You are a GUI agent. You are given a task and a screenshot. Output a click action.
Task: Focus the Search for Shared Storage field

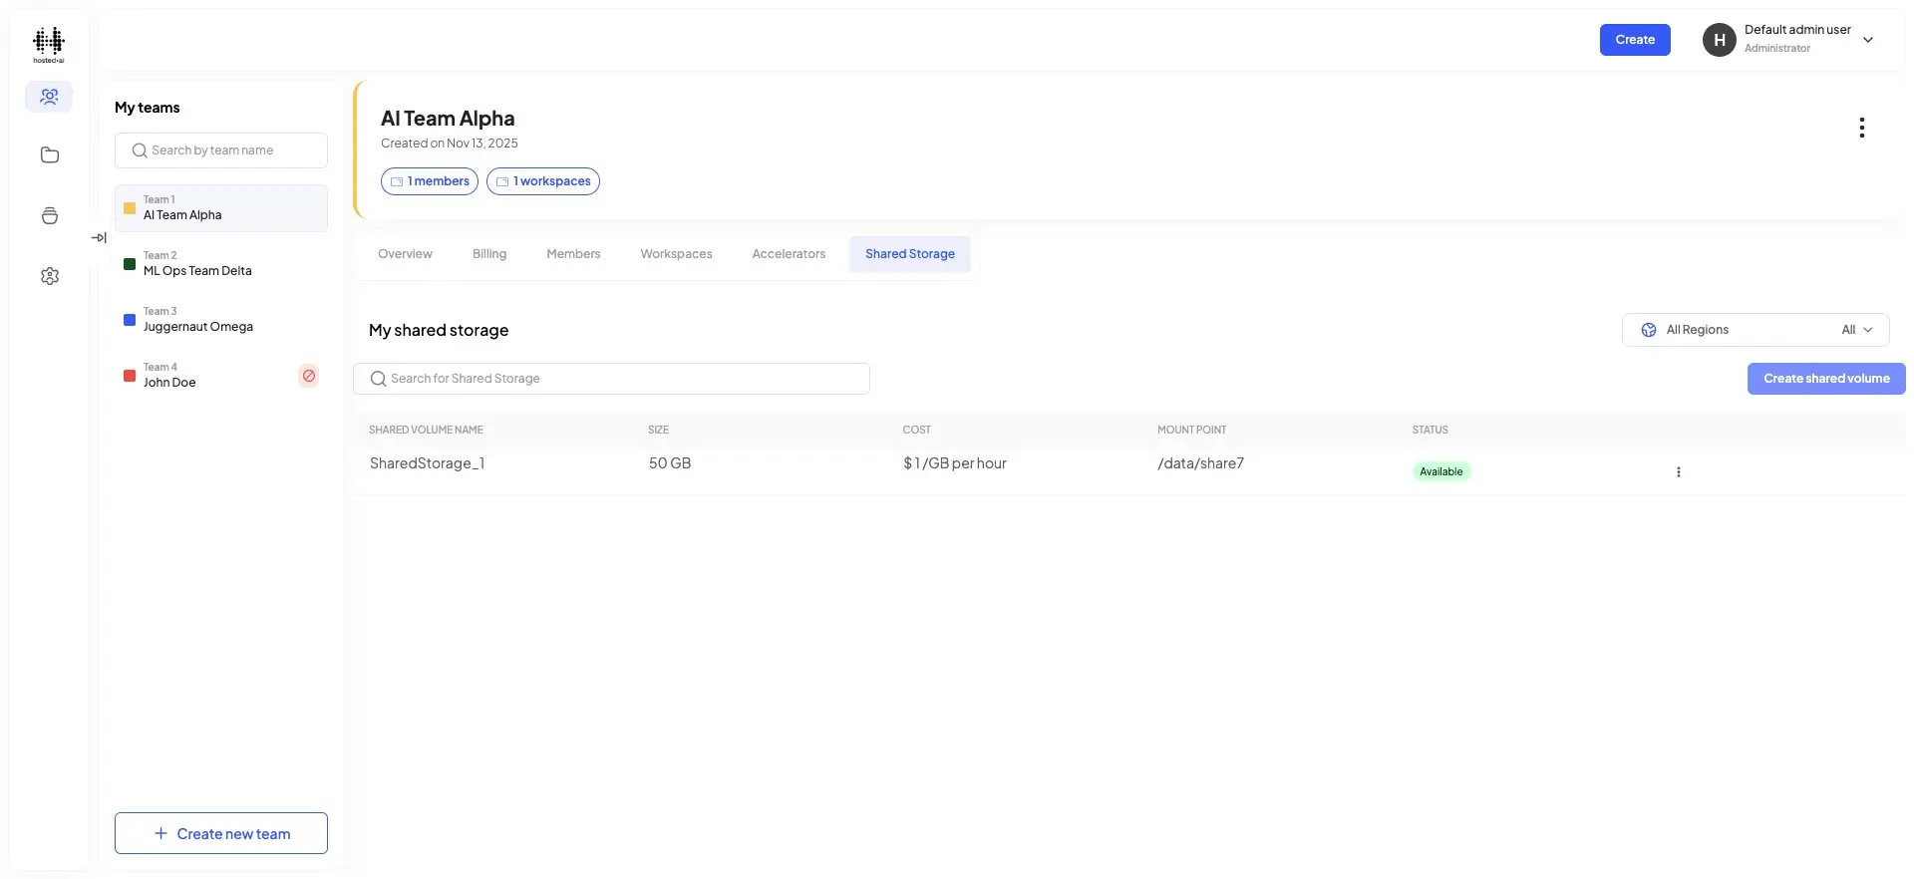611,379
